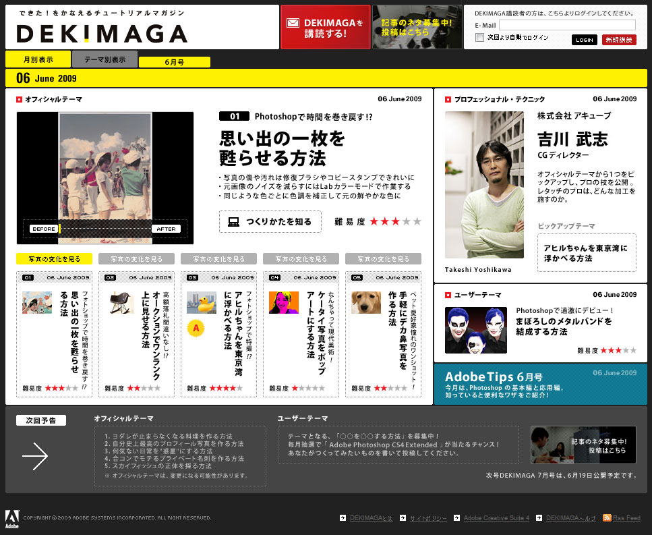The height and width of the screenshot is (535, 652).
Task: Click the 思い出の一枚を甦らせる方法 headline
Action: click(x=282, y=148)
